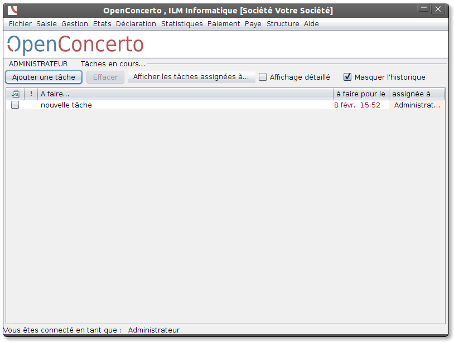Sort by 'assignée à' column header
This screenshot has width=454, height=342.
click(417, 94)
